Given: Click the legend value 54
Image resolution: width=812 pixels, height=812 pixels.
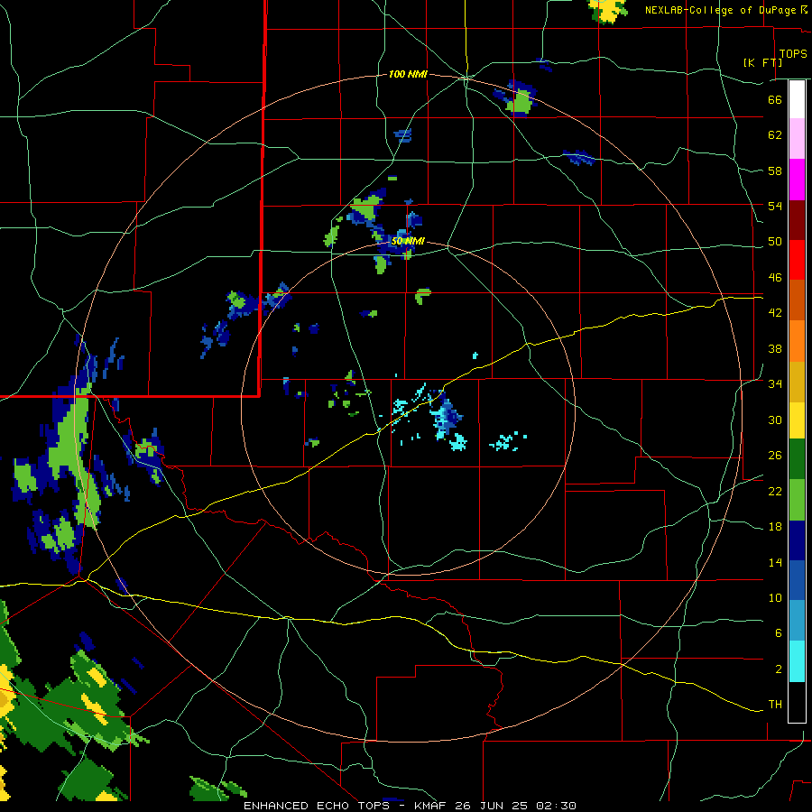Looking at the screenshot, I should click(x=775, y=206).
